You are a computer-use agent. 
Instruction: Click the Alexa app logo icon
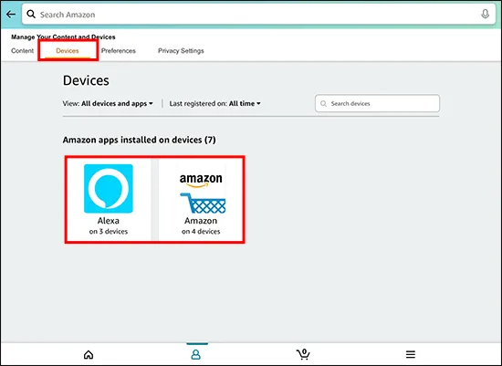pyautogui.click(x=109, y=189)
